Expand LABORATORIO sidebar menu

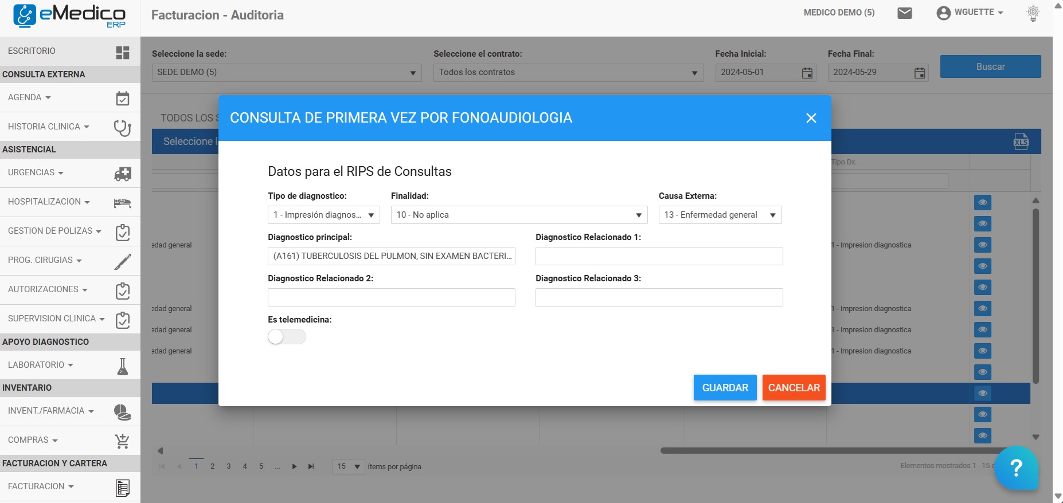(x=41, y=365)
